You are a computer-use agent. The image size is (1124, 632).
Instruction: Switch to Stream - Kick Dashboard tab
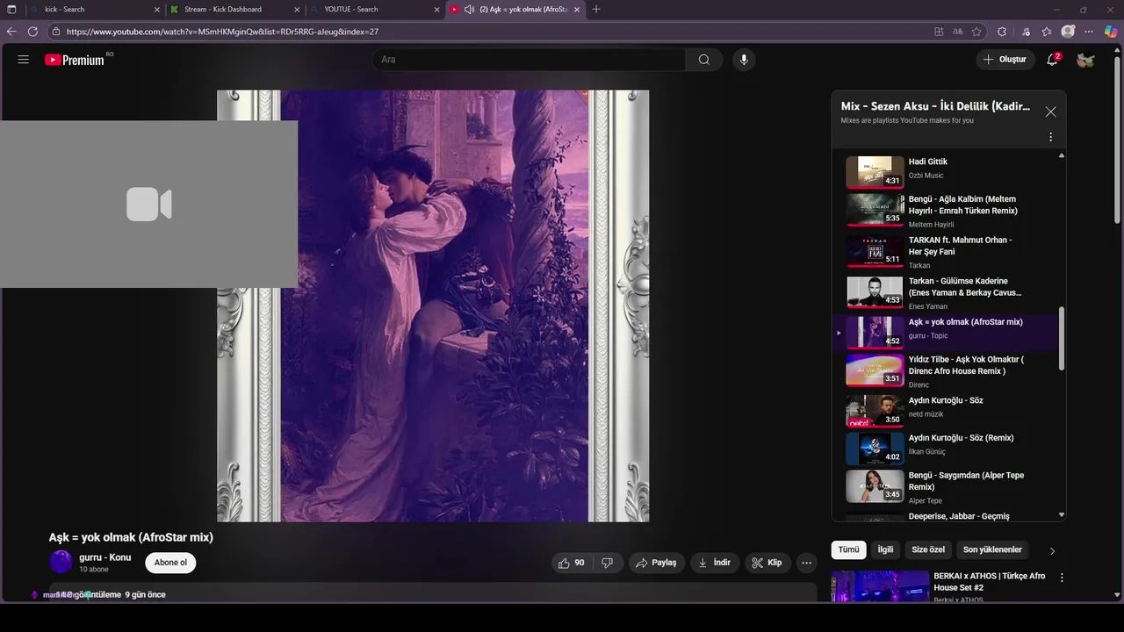(x=234, y=9)
